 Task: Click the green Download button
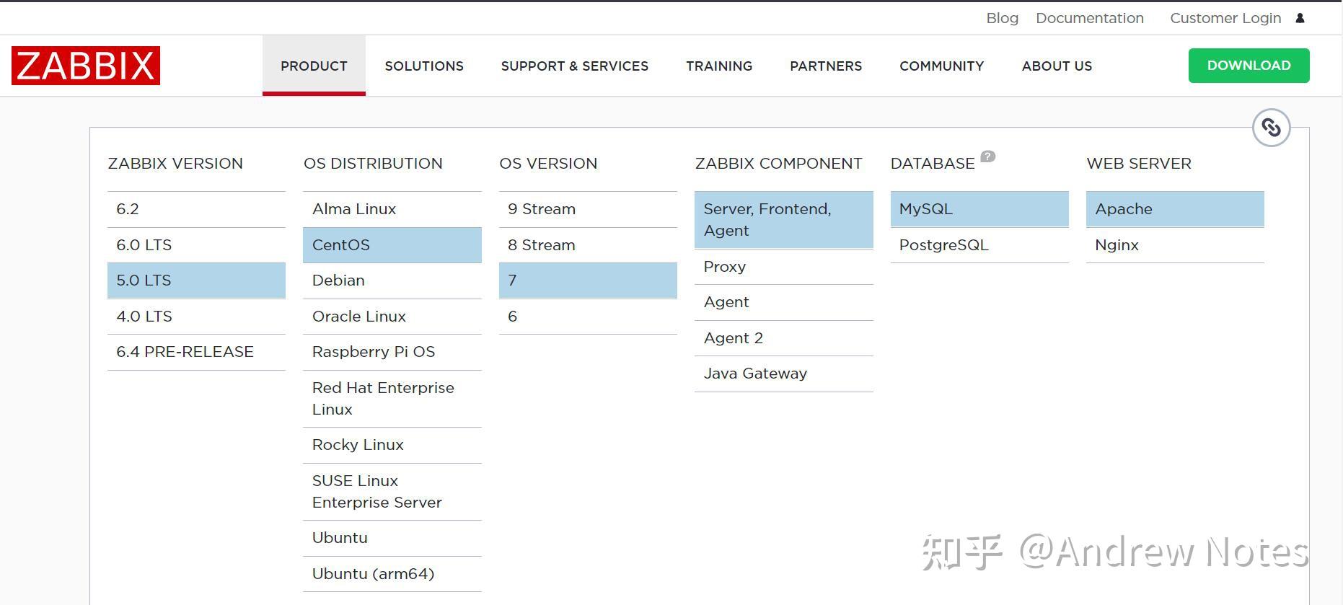(x=1249, y=66)
